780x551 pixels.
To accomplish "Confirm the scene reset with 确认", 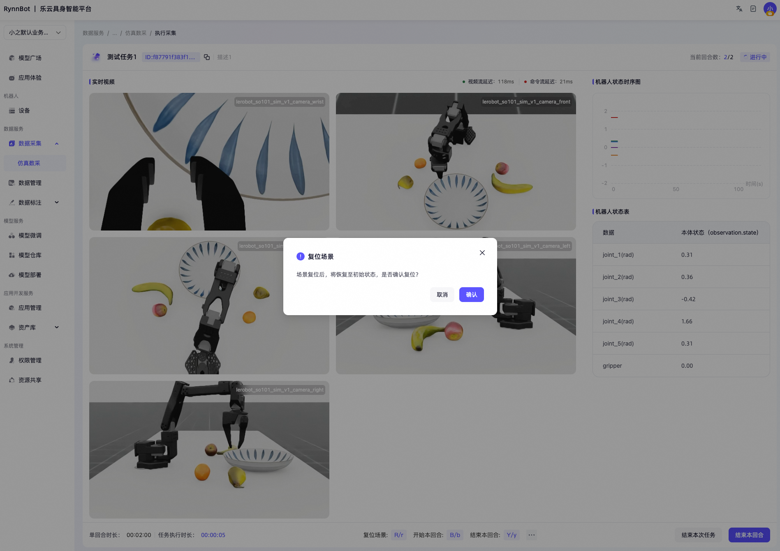I will click(471, 295).
